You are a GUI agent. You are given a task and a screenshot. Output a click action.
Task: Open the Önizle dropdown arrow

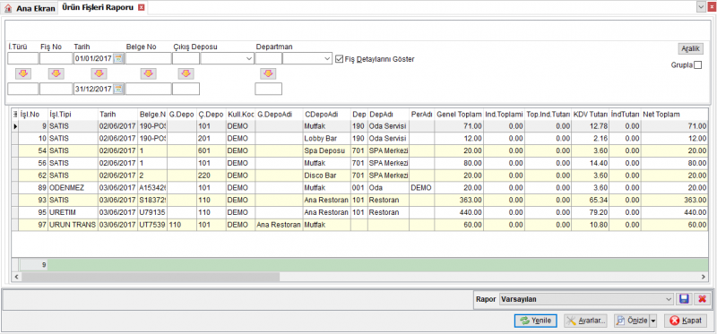[x=652, y=321]
